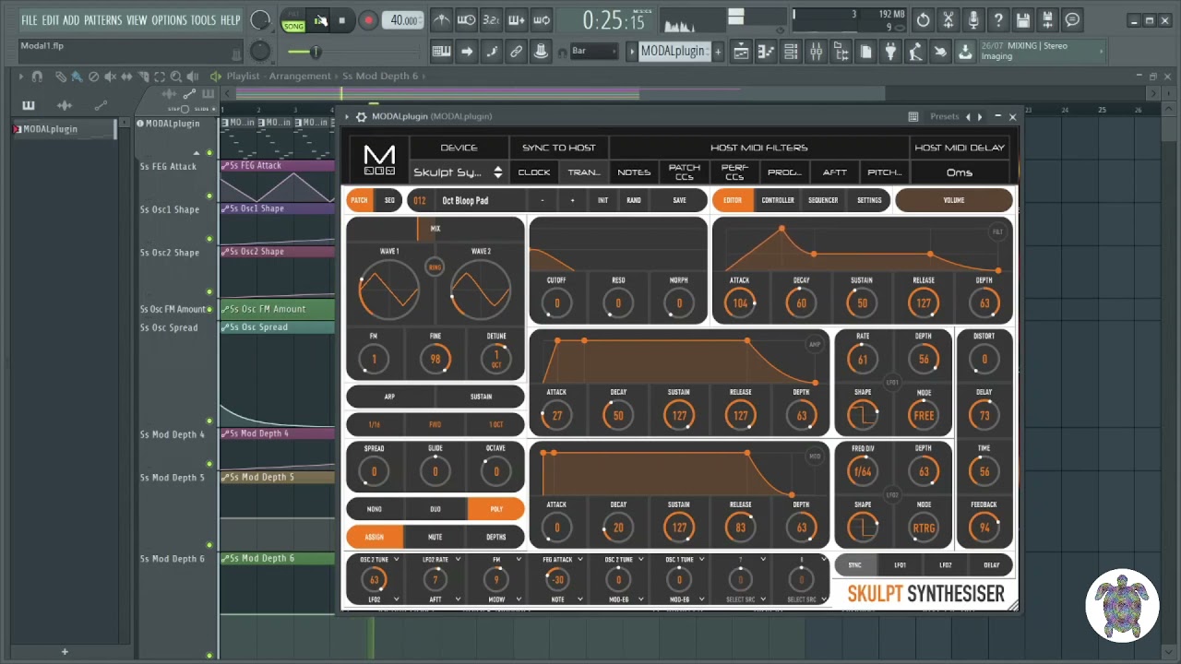The image size is (1181, 664).
Task: Enable typing keyboard to piano icon
Action: tap(442, 52)
